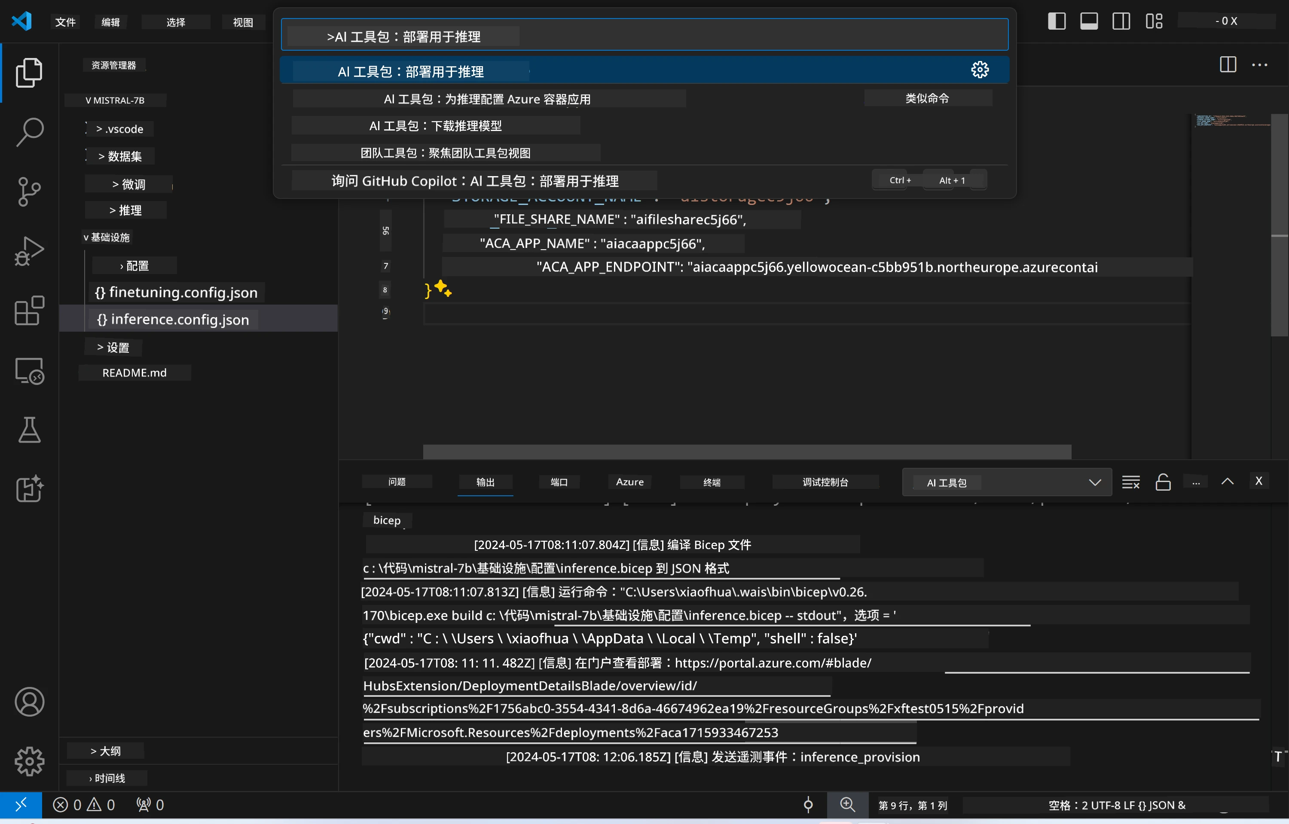The image size is (1289, 824).
Task: Click the command palette input field
Action: [644, 35]
